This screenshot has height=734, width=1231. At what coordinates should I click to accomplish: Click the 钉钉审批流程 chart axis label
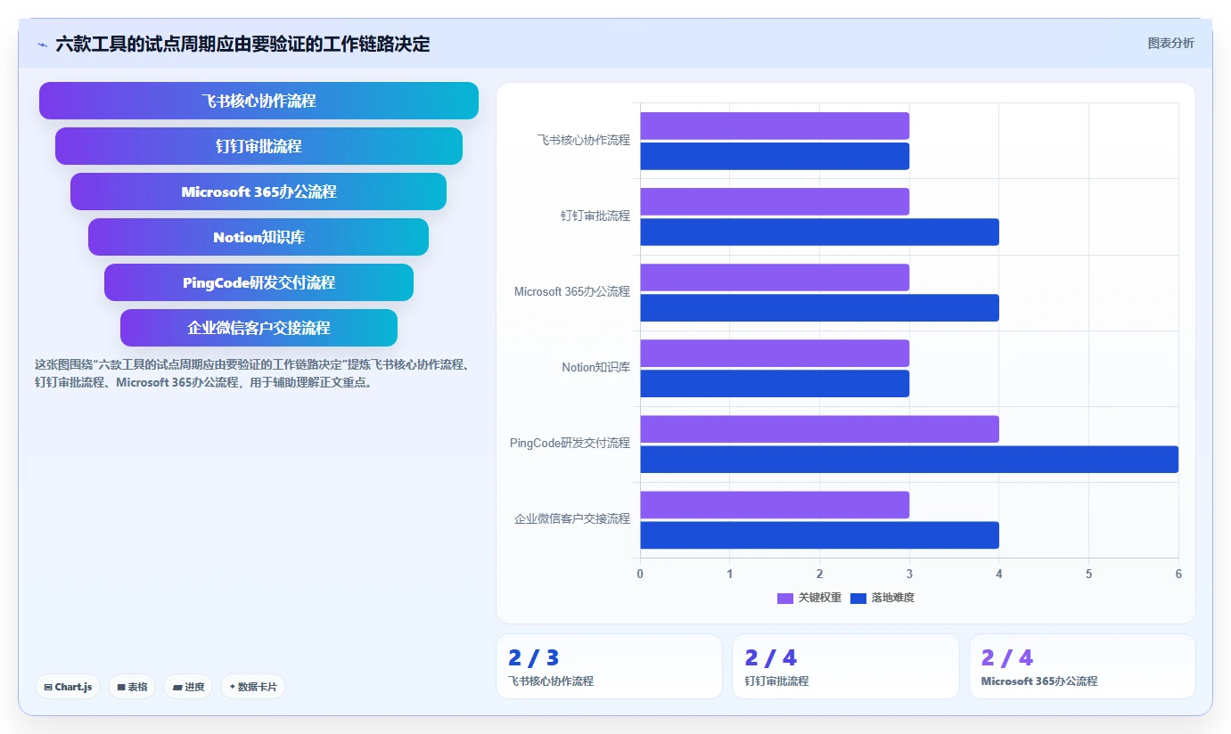click(595, 216)
